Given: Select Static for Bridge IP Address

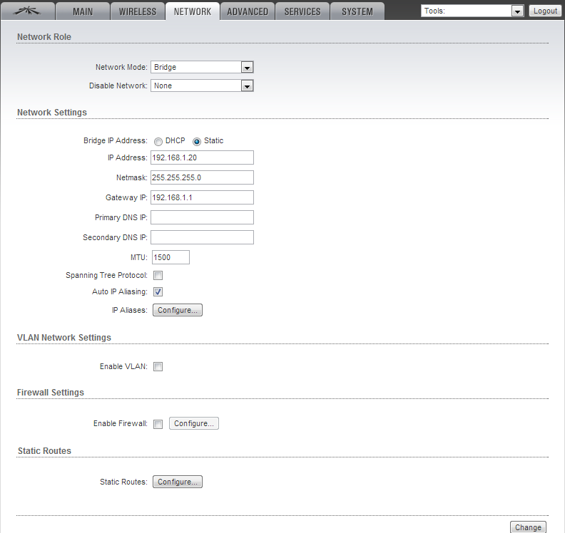Looking at the screenshot, I should [x=197, y=141].
